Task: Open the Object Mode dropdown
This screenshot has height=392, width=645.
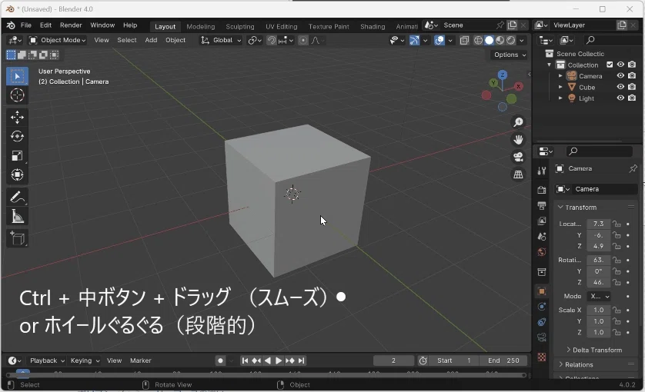Action: [x=60, y=40]
